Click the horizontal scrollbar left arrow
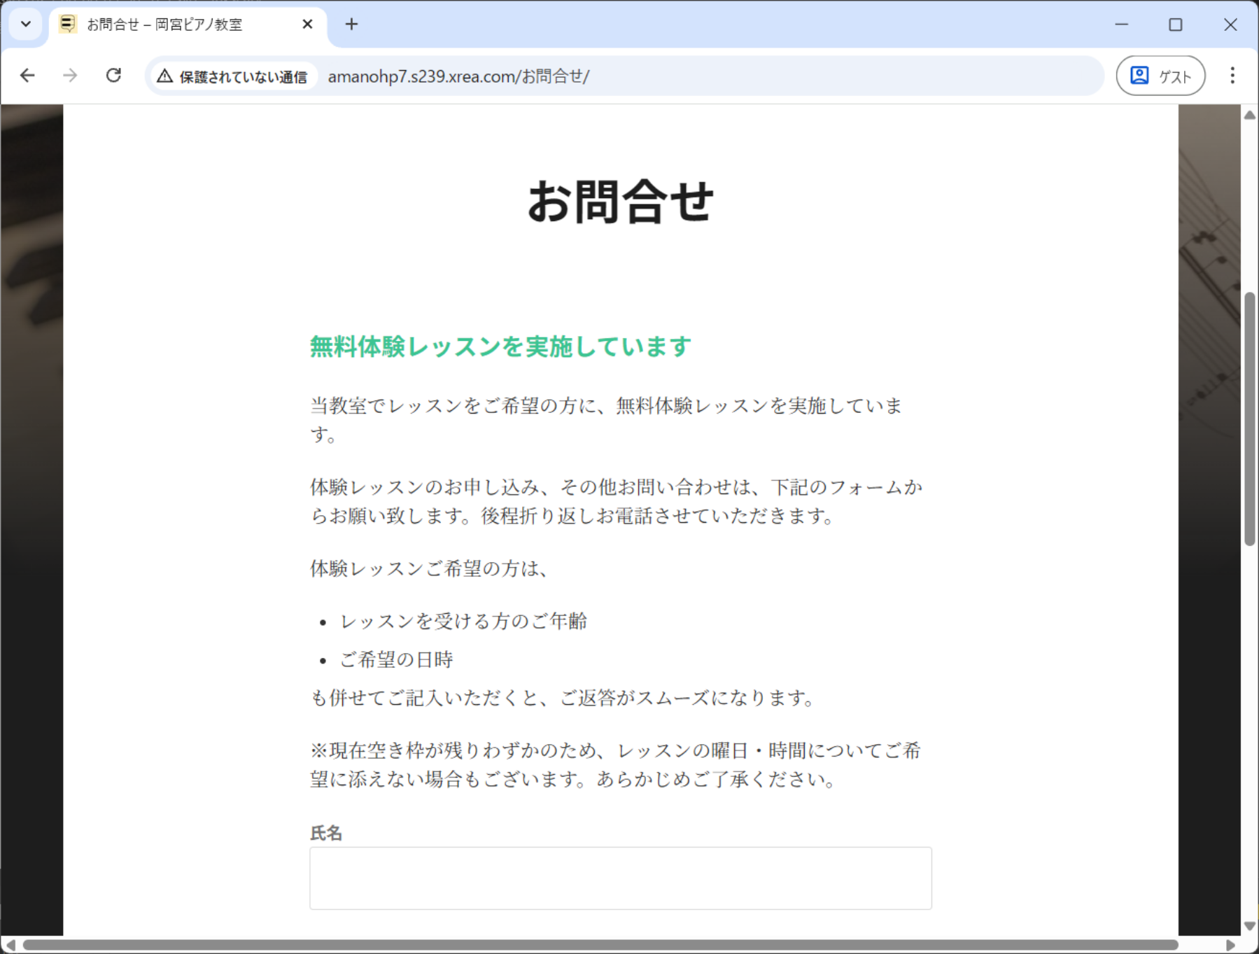 pyautogui.click(x=10, y=945)
